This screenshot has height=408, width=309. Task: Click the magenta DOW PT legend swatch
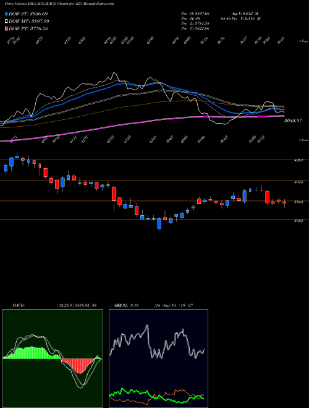pos(6,28)
